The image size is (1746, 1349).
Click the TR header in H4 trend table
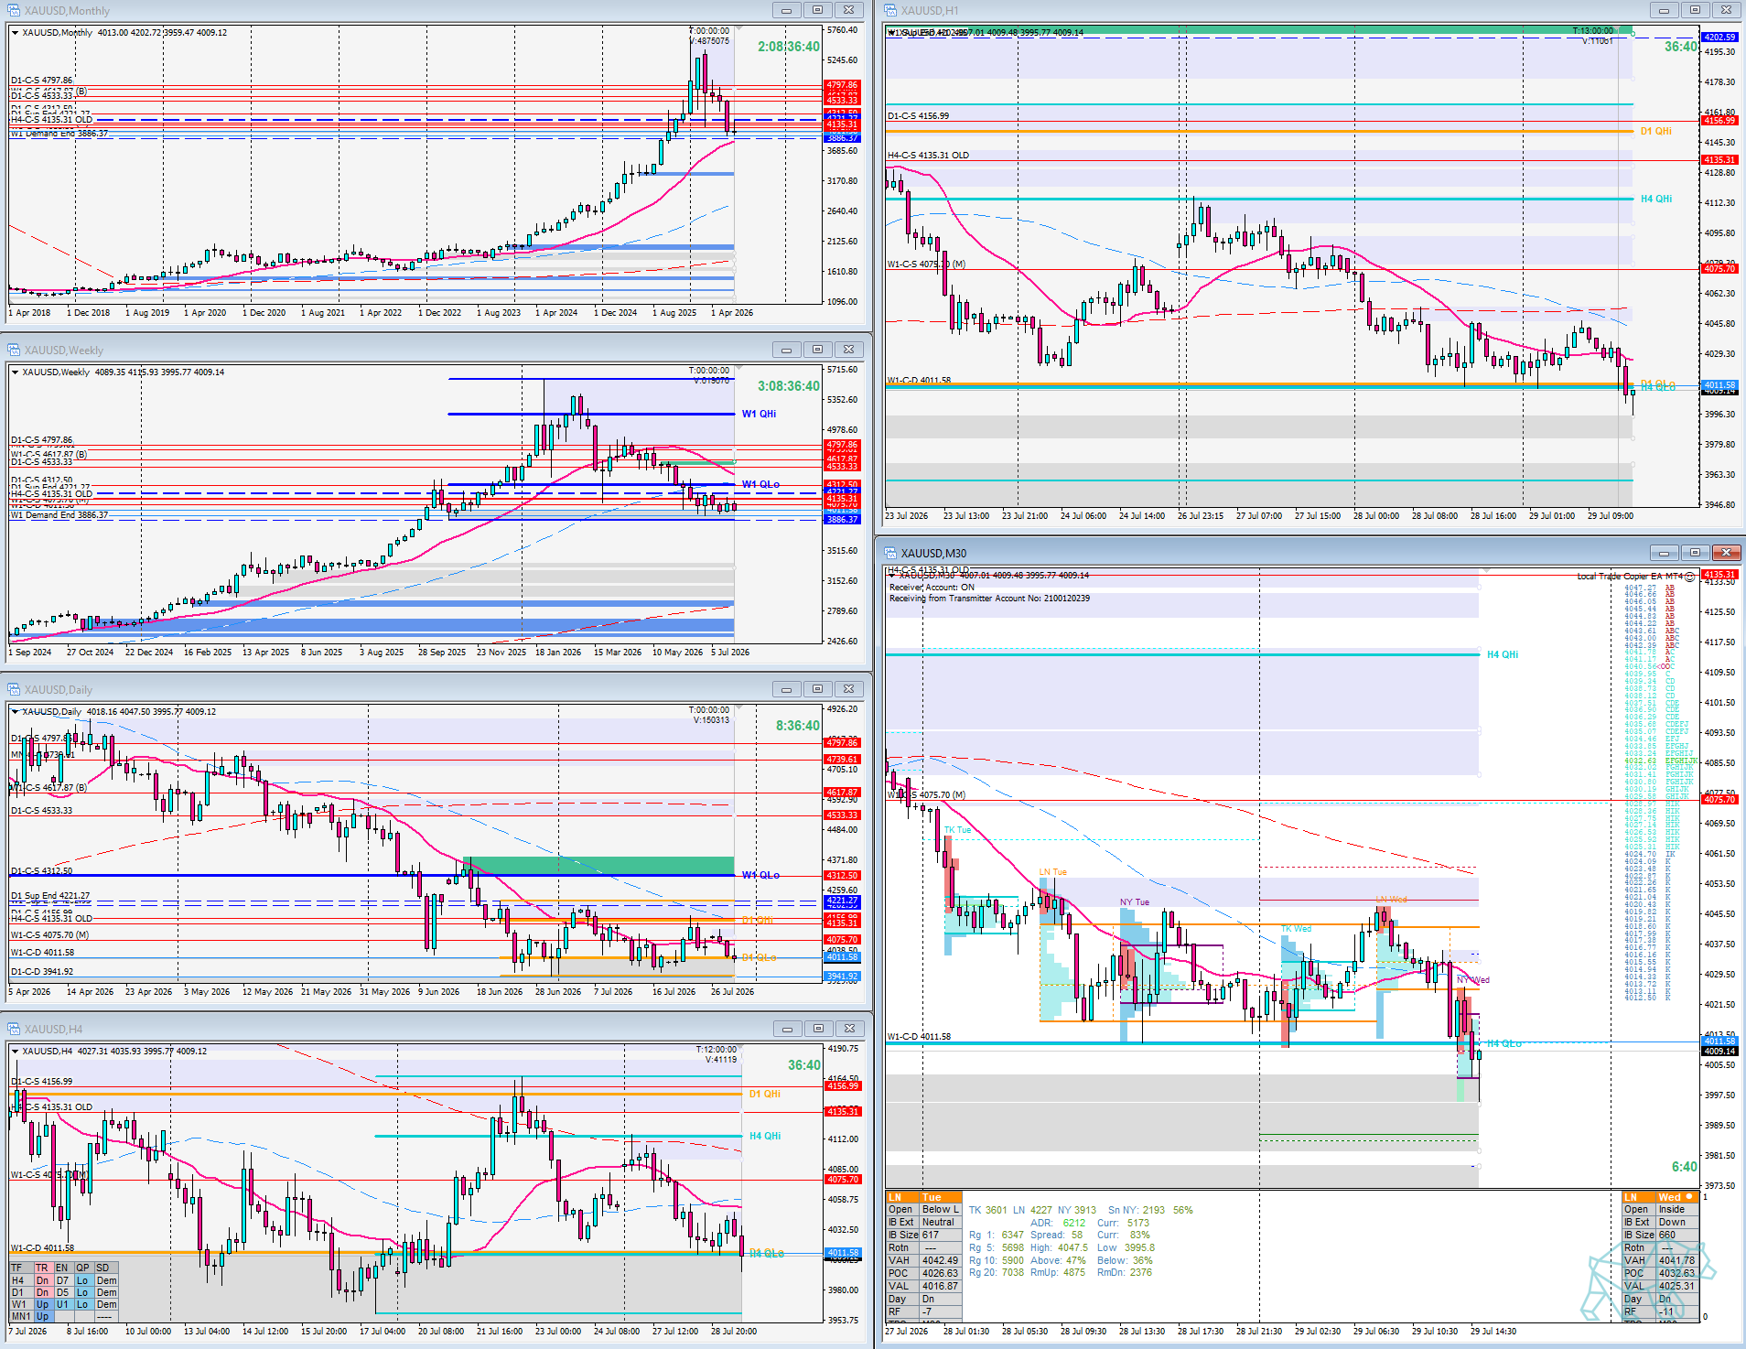click(x=42, y=1268)
